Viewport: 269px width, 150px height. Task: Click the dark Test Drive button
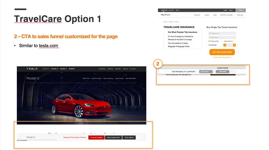tap(129, 137)
